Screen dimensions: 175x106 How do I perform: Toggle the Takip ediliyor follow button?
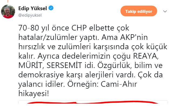click(139, 11)
